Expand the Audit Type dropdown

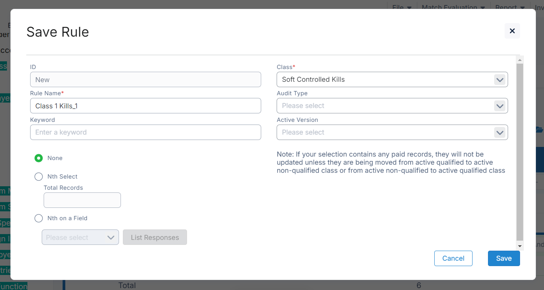[x=386, y=106]
